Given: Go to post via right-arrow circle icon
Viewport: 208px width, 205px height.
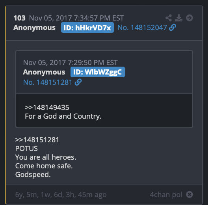Looking at the screenshot, I should pyautogui.click(x=189, y=18).
